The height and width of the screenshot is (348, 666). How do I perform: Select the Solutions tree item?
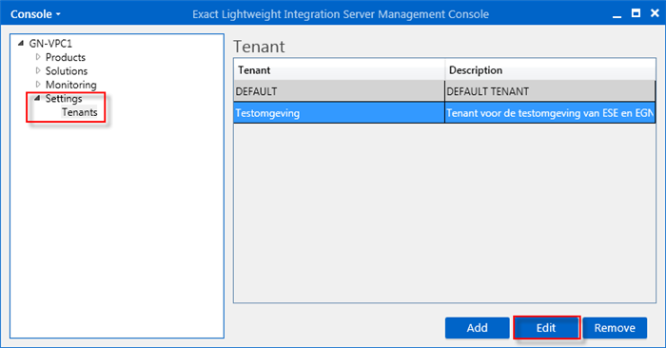(67, 71)
